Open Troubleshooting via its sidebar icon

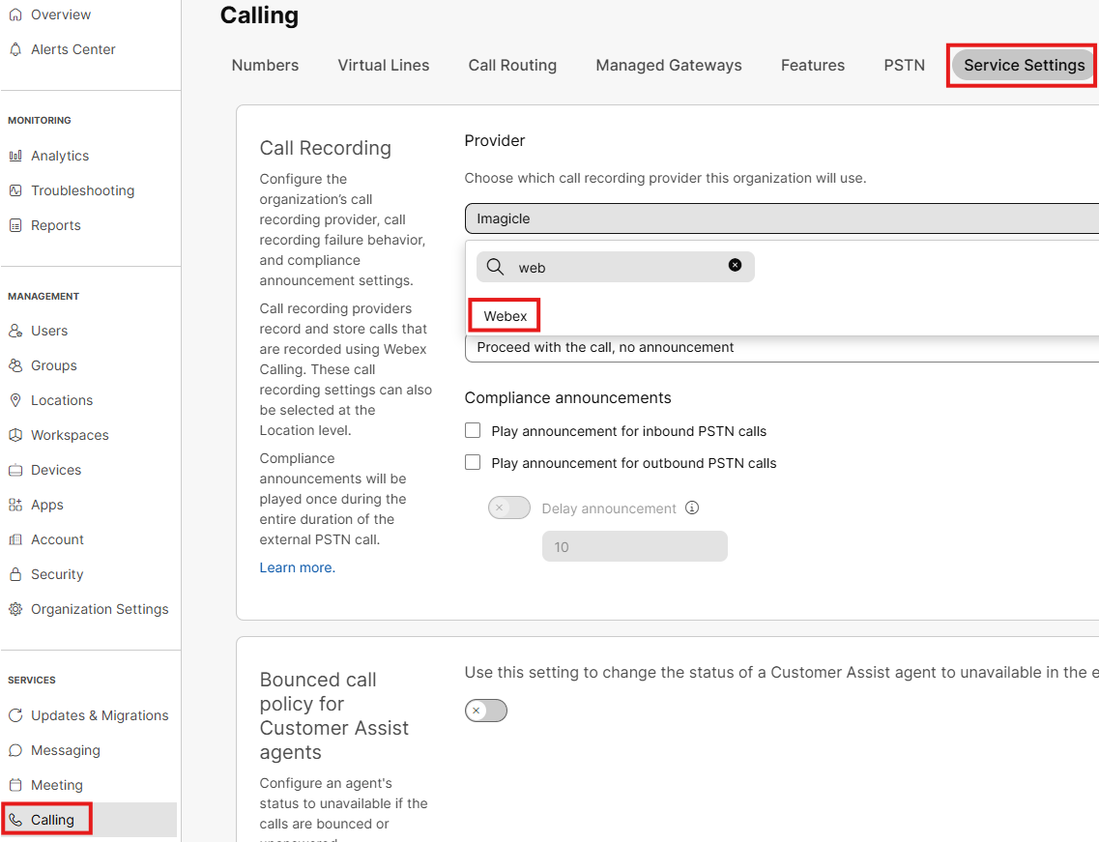pos(15,190)
